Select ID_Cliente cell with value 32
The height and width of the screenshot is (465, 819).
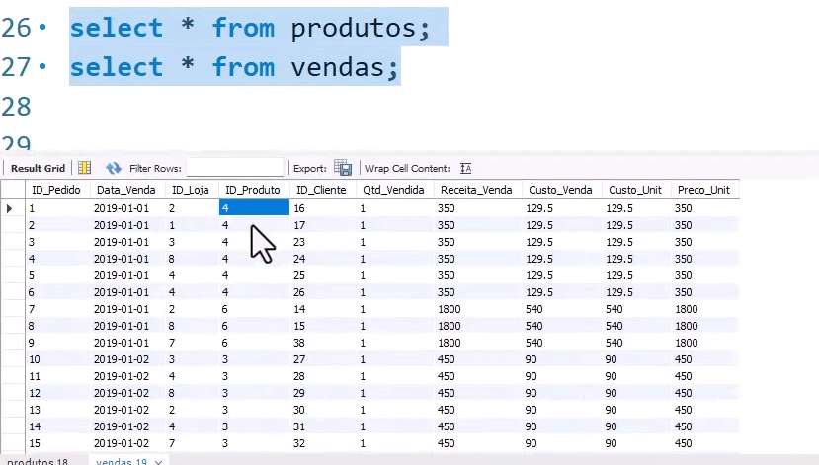(x=322, y=443)
